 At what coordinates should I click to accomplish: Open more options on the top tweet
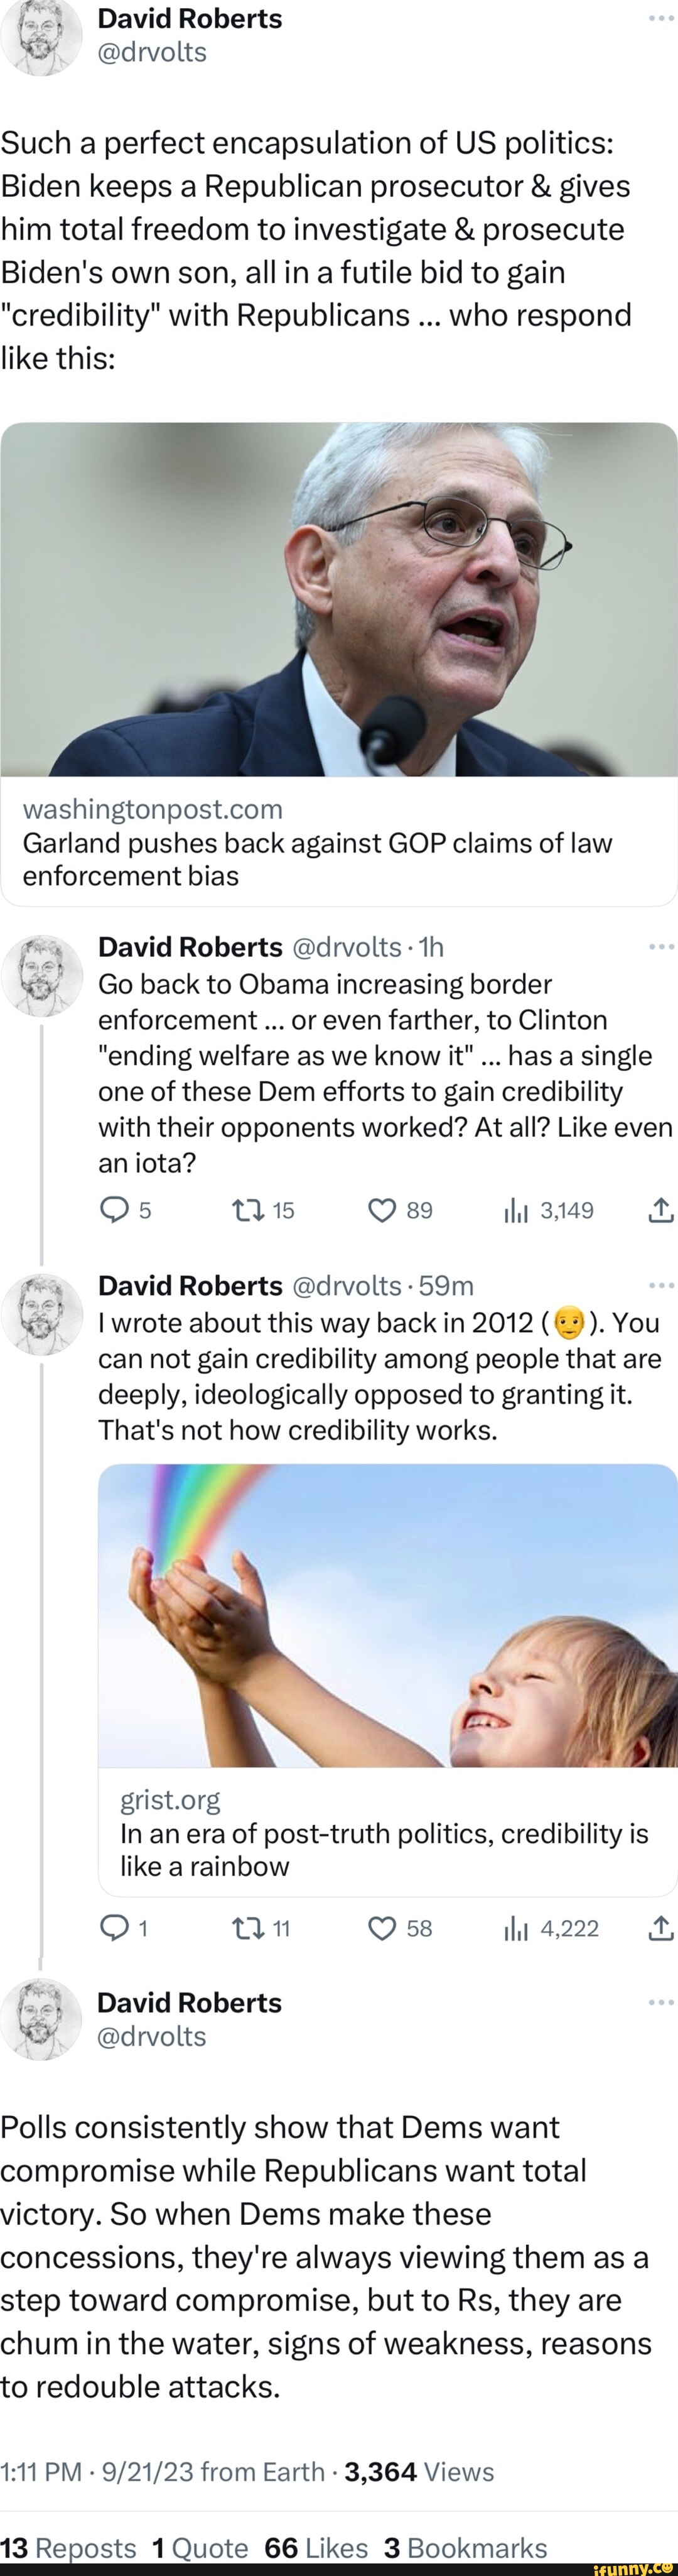point(660,19)
